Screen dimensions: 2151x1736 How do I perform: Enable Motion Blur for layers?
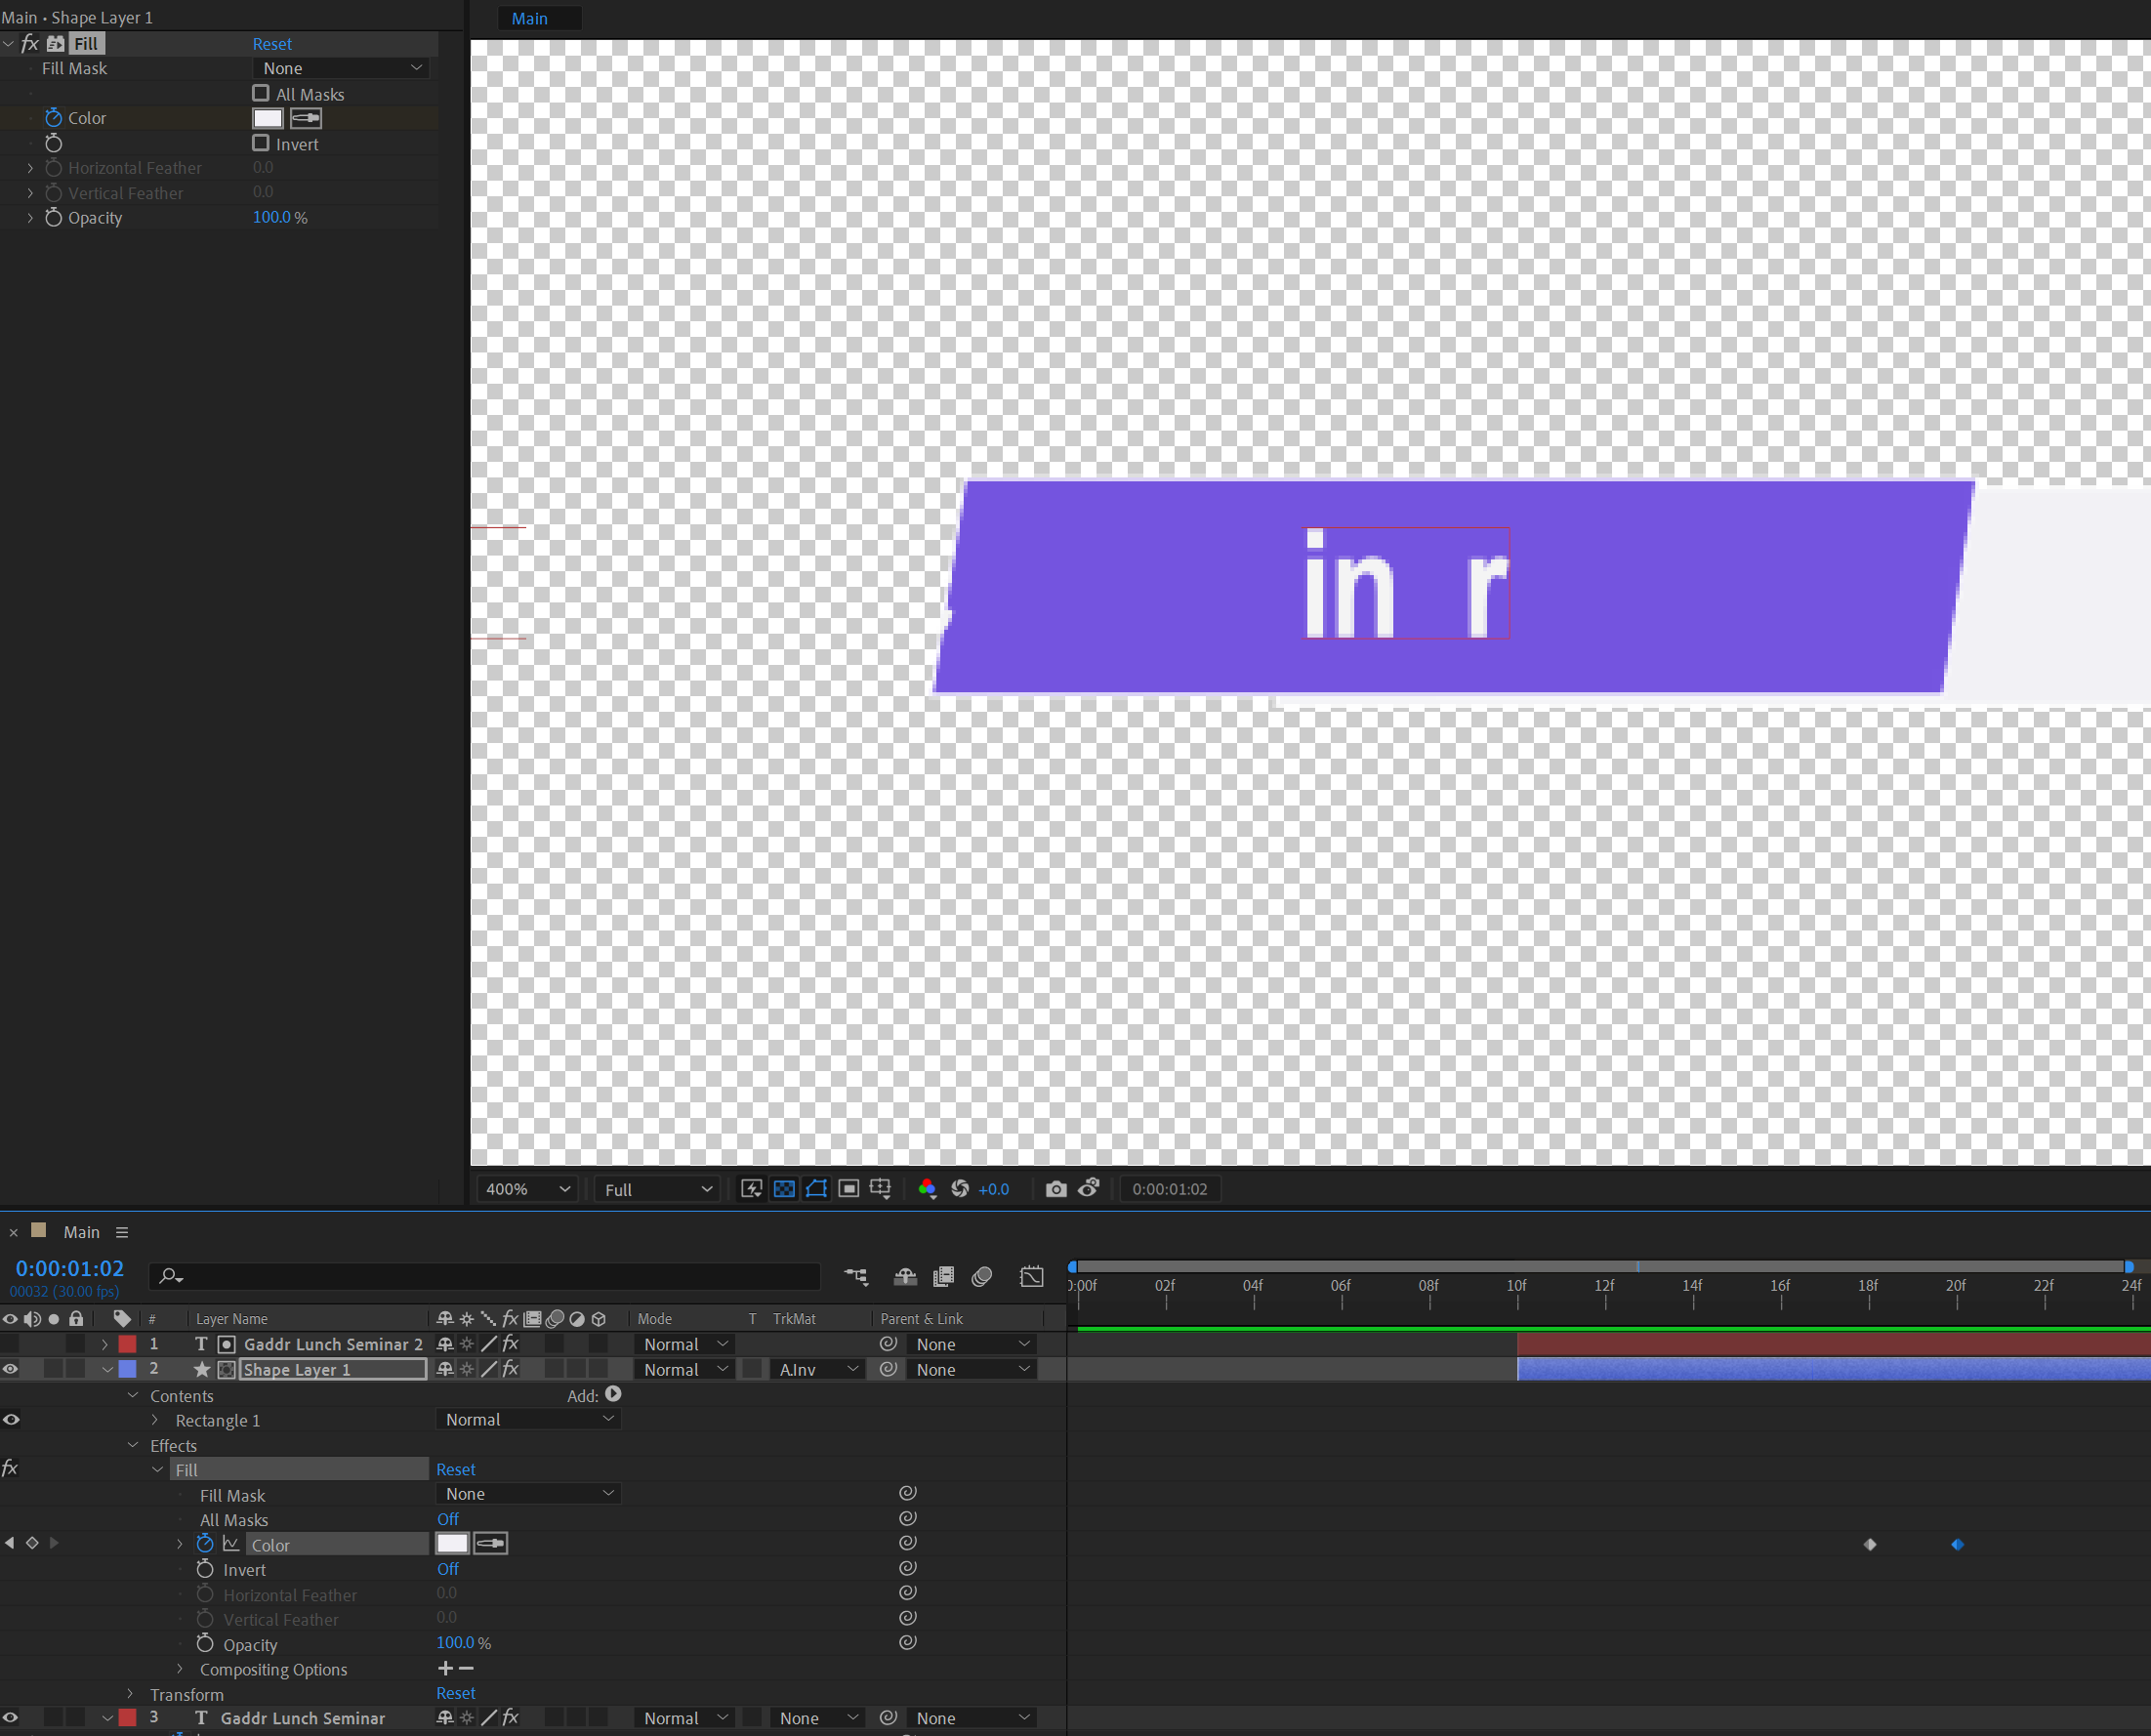(982, 1277)
